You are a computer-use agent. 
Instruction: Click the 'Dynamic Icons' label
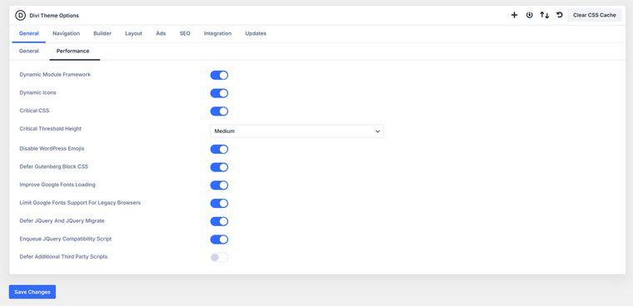click(x=38, y=93)
